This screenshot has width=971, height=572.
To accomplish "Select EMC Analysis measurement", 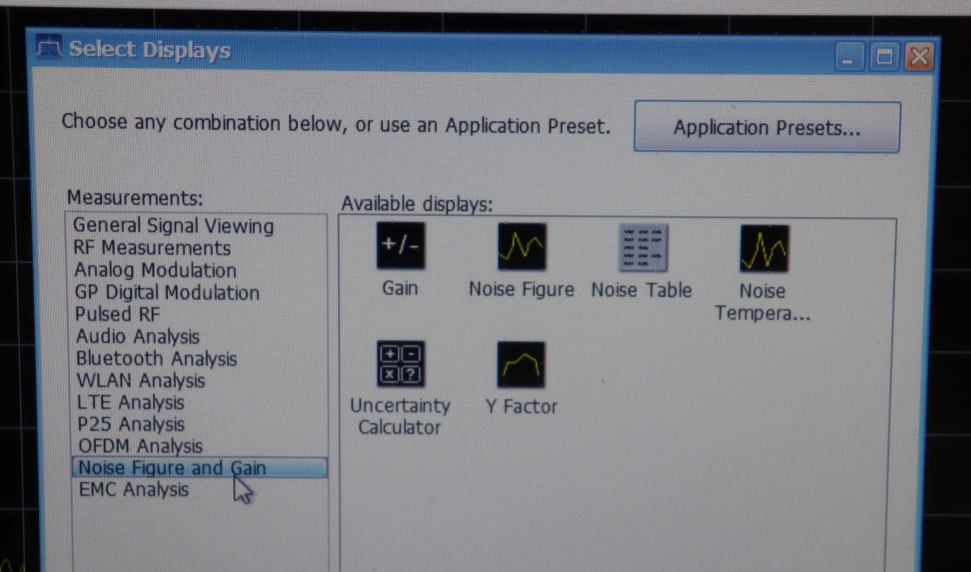I will 133,490.
